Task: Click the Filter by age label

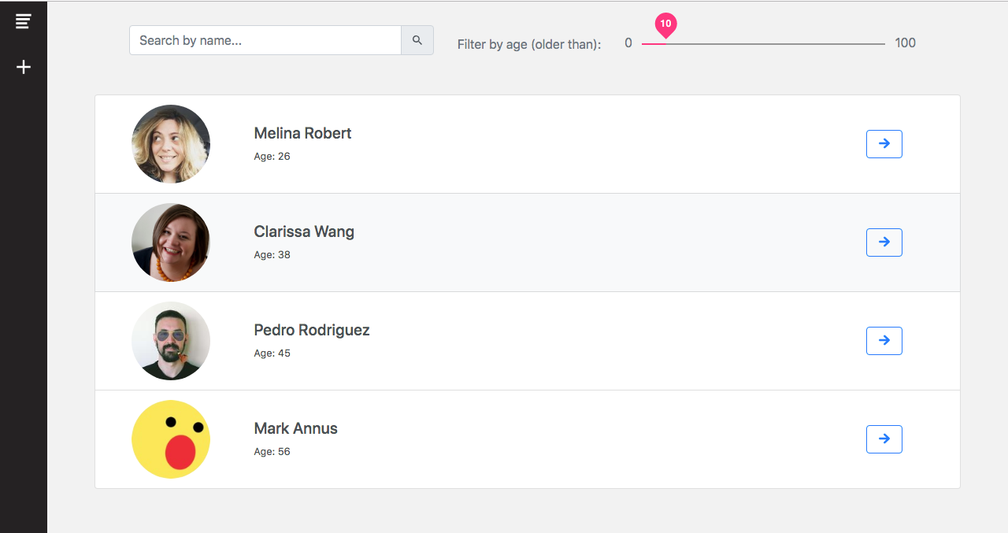Action: tap(529, 44)
